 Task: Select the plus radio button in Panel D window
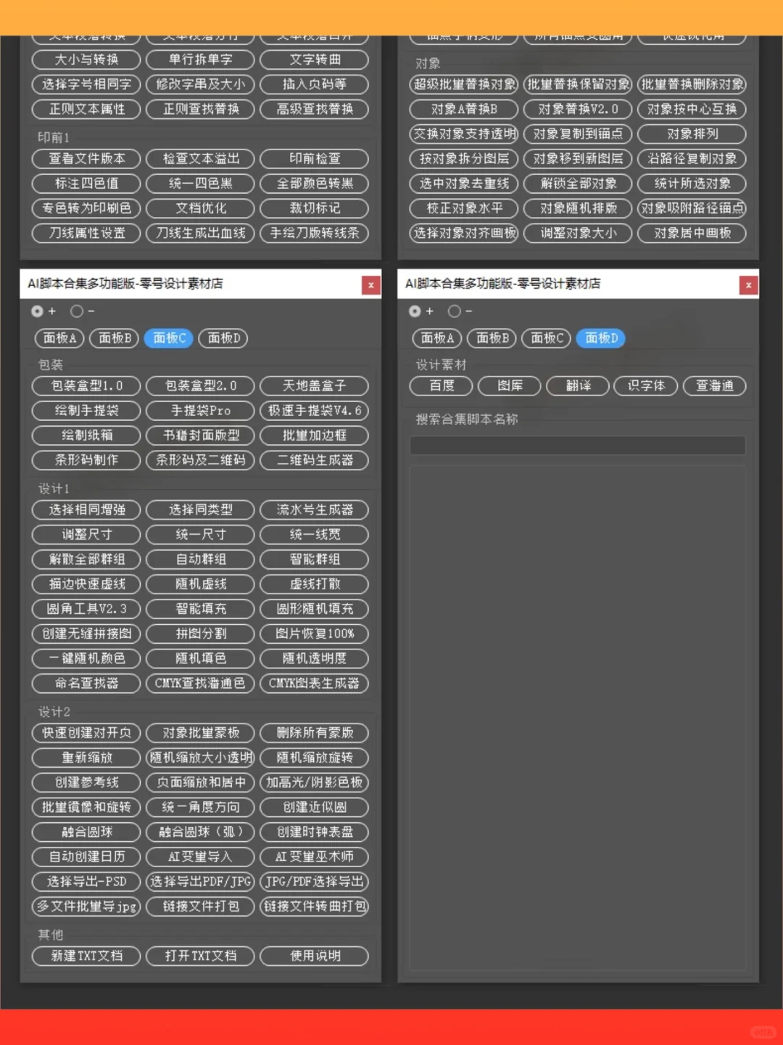point(415,311)
